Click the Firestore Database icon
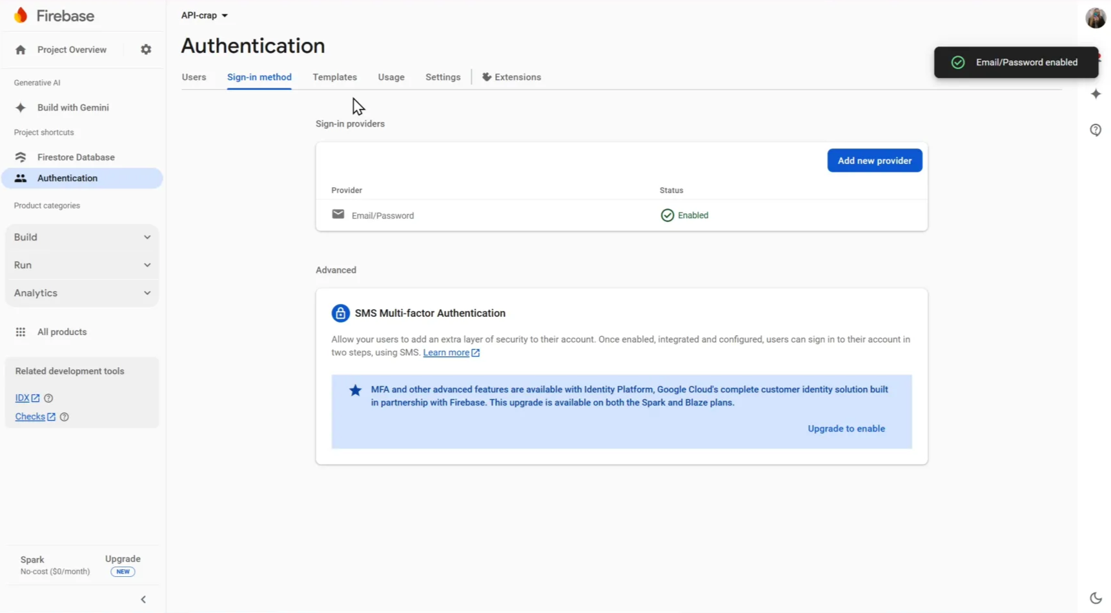Image resolution: width=1111 pixels, height=613 pixels. (21, 157)
